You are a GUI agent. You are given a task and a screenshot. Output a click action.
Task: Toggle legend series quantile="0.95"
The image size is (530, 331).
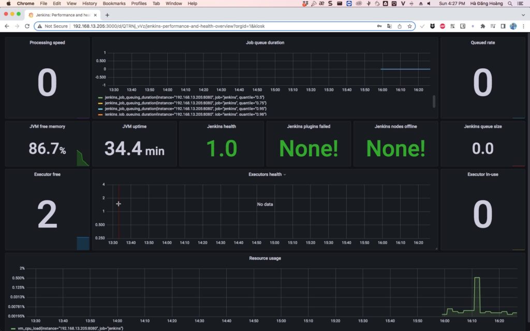[186, 109]
